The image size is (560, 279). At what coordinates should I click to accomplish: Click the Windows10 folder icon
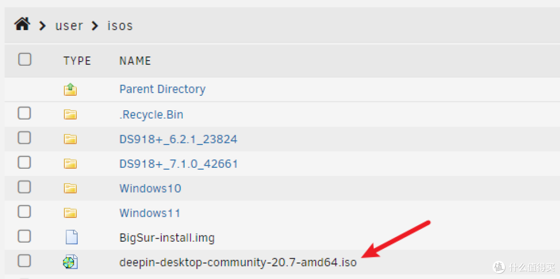click(x=71, y=188)
